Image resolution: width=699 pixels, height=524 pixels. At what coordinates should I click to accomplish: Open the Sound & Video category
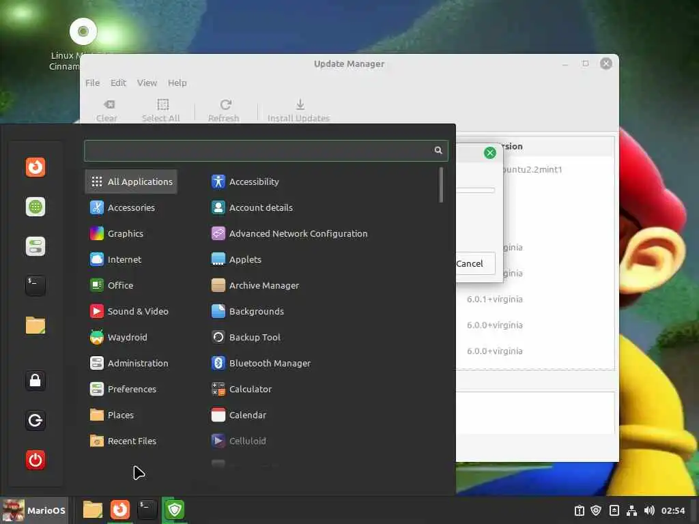[x=129, y=311]
